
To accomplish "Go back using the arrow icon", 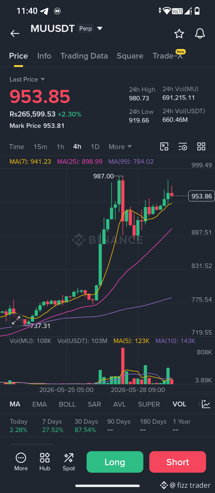I will click(x=15, y=33).
